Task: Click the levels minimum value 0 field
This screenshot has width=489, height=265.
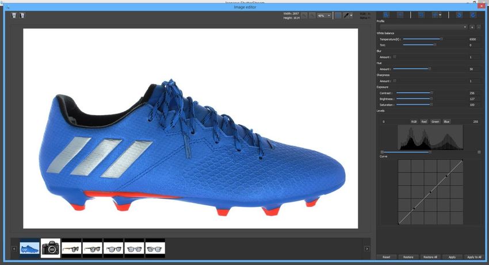Action: [x=384, y=122]
